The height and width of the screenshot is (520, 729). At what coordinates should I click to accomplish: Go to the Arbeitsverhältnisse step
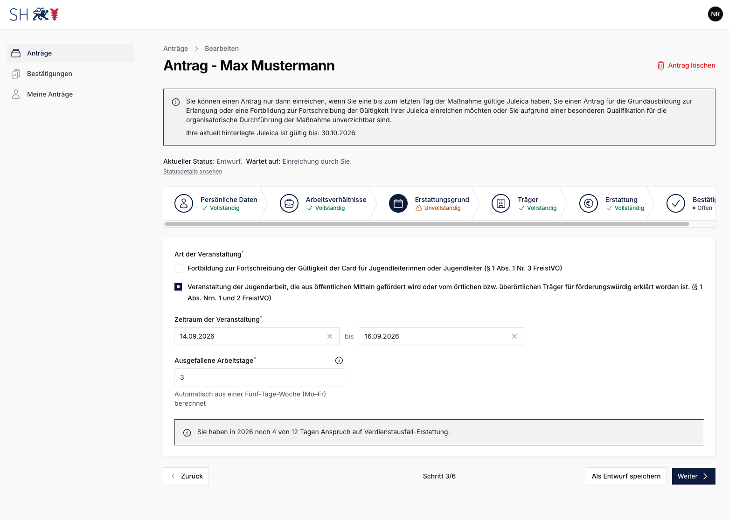[323, 203]
